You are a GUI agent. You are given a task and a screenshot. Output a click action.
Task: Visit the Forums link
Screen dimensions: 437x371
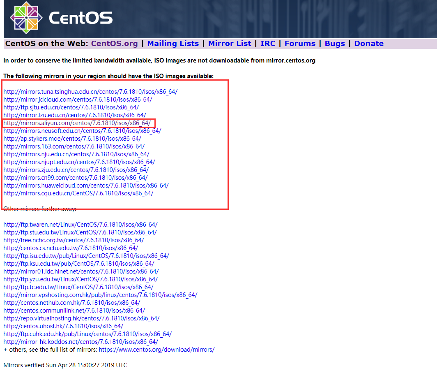coord(300,44)
